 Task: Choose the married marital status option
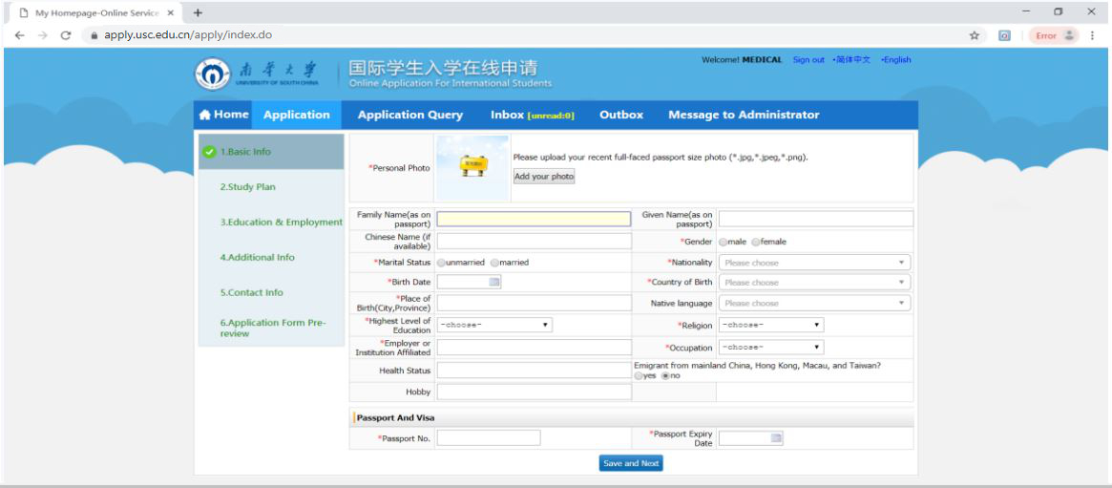click(x=494, y=263)
